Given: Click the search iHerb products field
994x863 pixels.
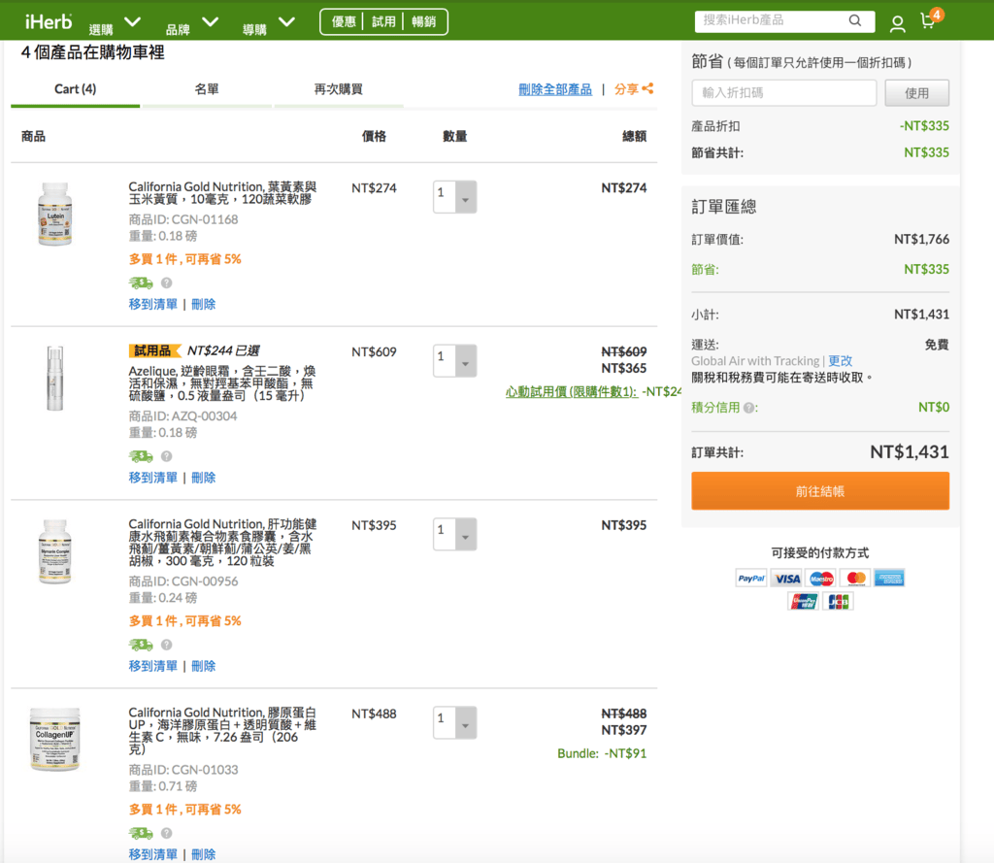Looking at the screenshot, I should tap(784, 21).
